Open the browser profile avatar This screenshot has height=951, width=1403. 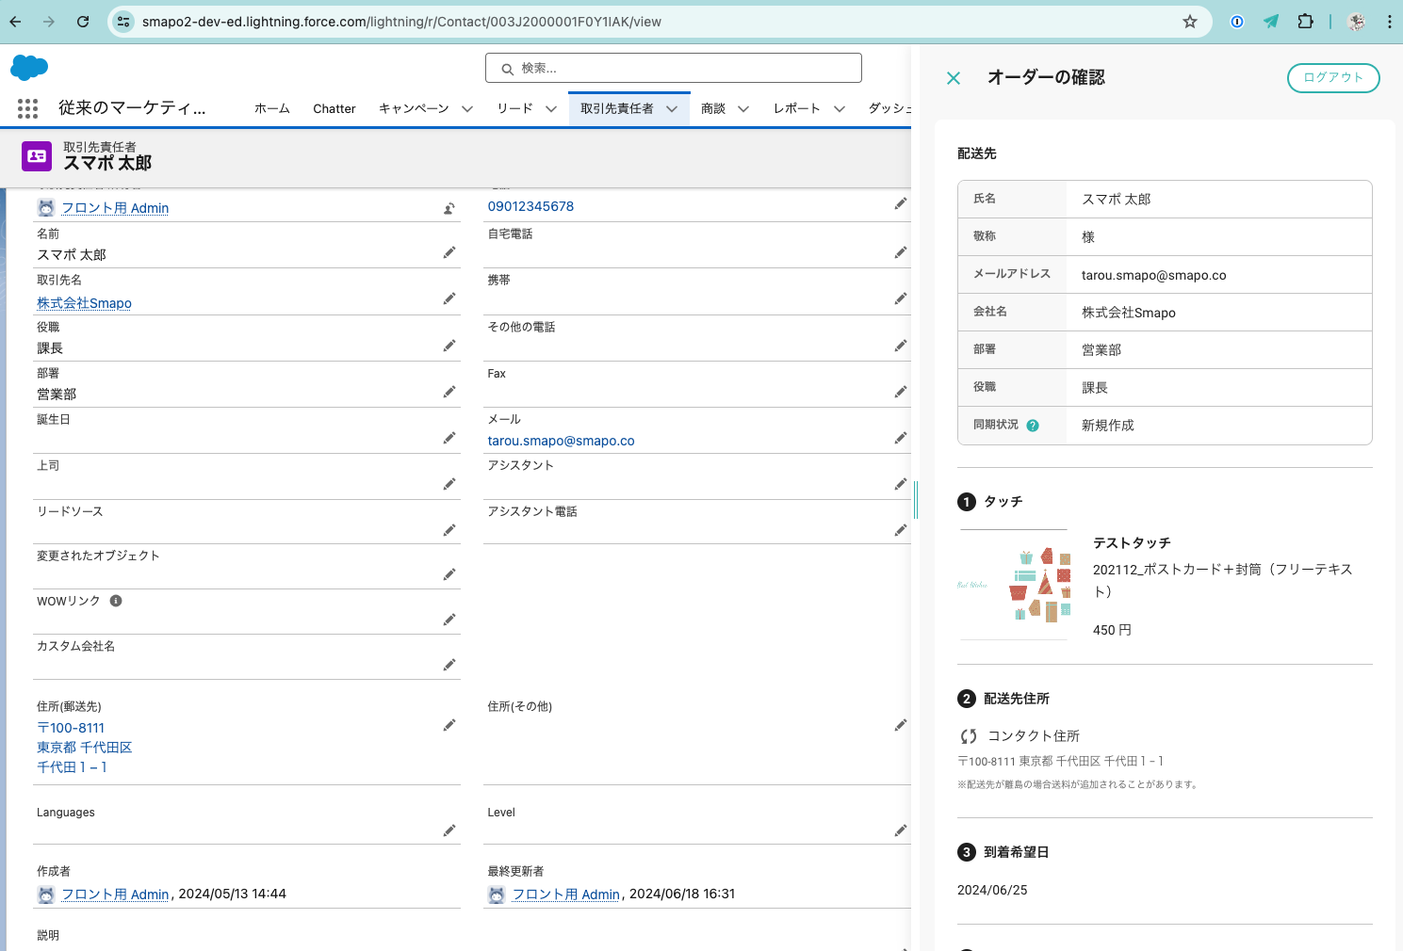[1357, 22]
